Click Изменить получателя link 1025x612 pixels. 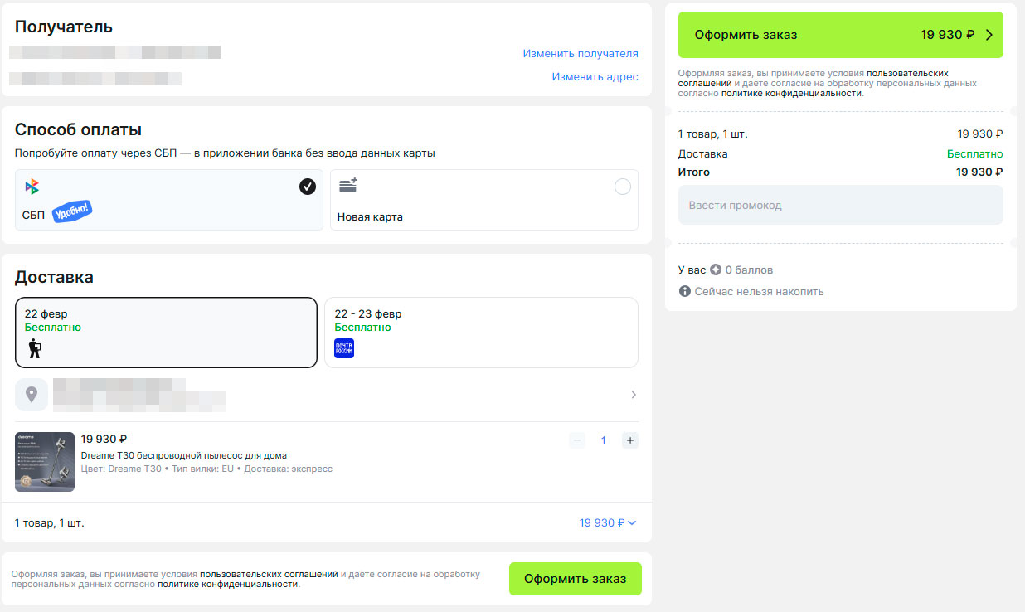(x=581, y=53)
